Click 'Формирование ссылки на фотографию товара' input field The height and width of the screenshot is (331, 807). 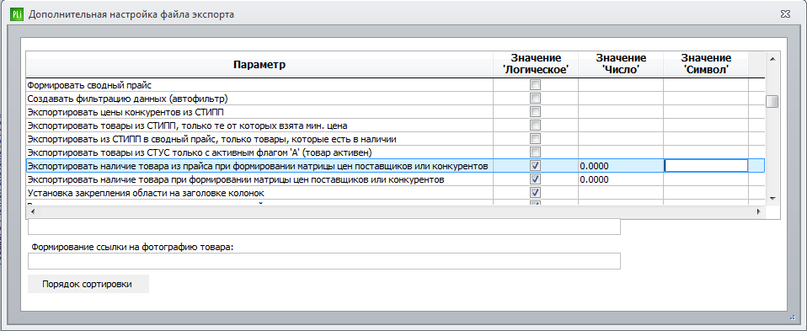(x=324, y=261)
